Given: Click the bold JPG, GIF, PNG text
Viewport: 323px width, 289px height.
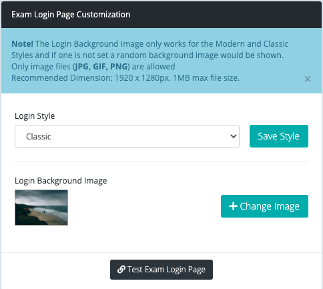Looking at the screenshot, I should click(101, 67).
